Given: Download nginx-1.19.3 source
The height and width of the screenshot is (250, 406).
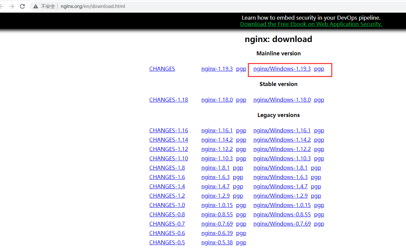Looking at the screenshot, I should 217,69.
